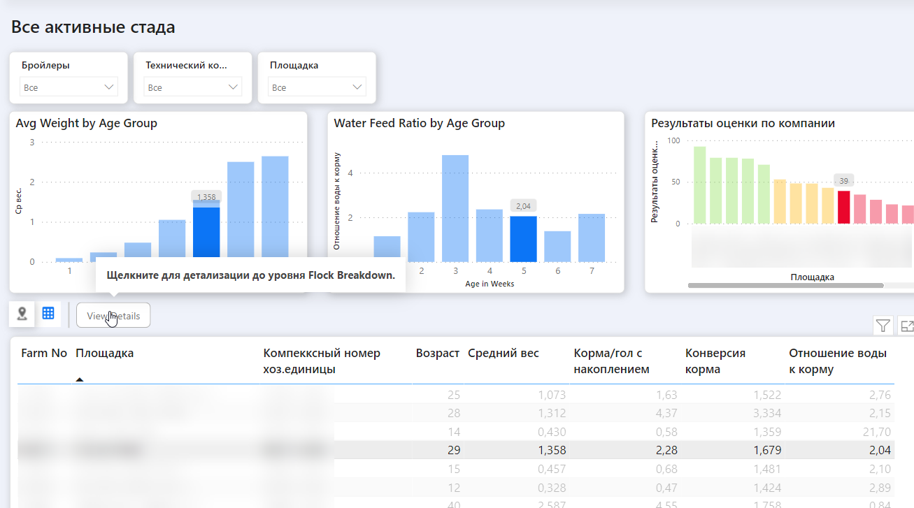Image resolution: width=914 pixels, height=508 pixels.
Task: Select week 7 bar in Water Feed Ratio chart
Action: click(x=592, y=238)
